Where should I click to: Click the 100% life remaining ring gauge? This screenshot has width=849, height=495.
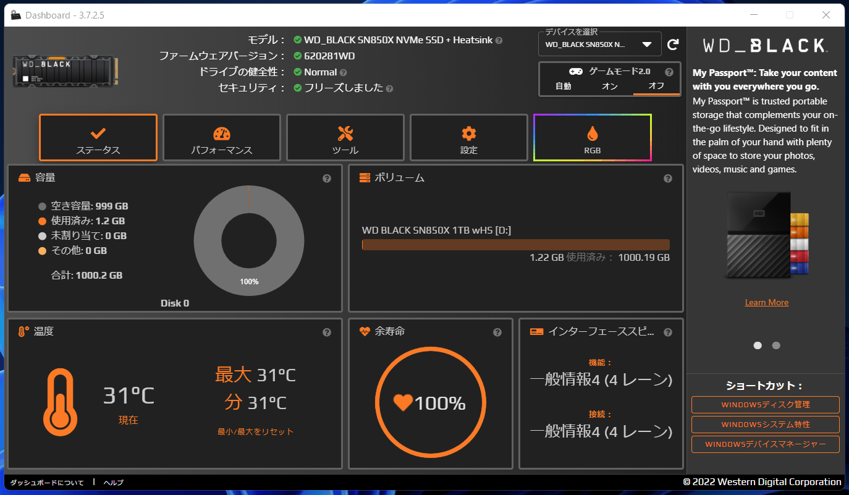(x=429, y=402)
